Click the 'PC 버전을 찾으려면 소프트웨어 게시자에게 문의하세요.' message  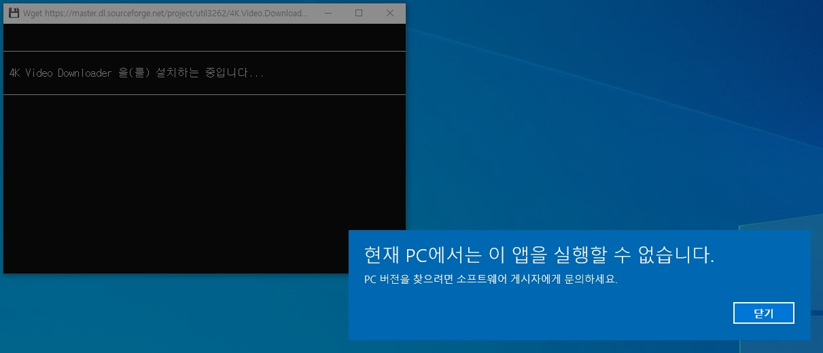491,280
